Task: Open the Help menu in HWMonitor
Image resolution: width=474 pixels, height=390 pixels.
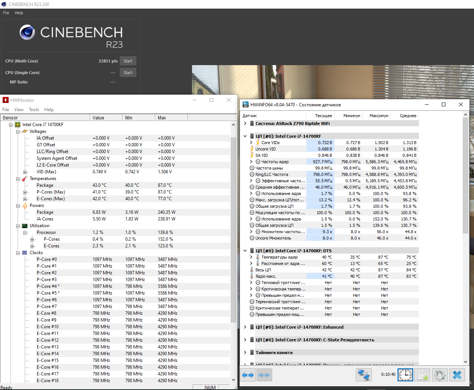Action: [x=49, y=110]
